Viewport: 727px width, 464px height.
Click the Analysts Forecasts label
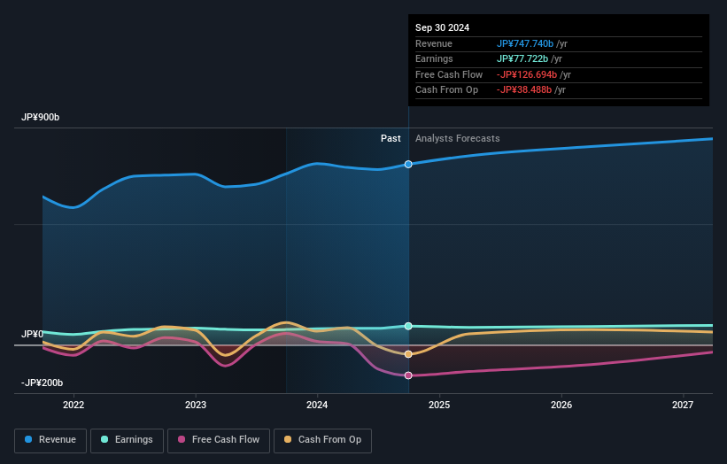(x=458, y=139)
